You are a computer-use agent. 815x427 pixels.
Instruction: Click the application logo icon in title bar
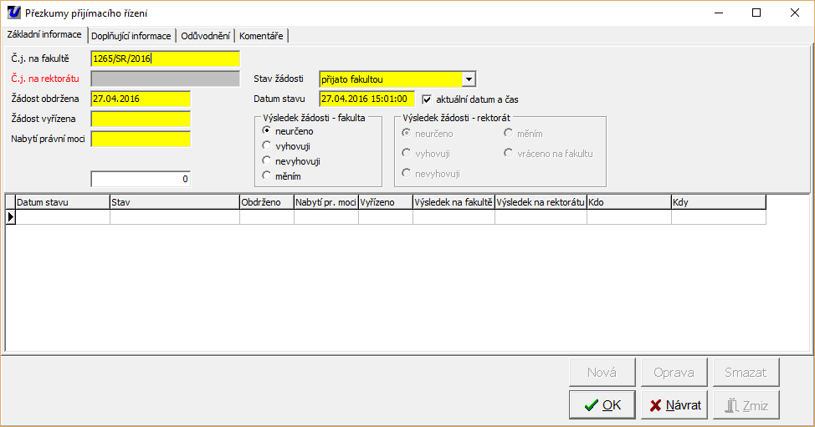(x=13, y=13)
